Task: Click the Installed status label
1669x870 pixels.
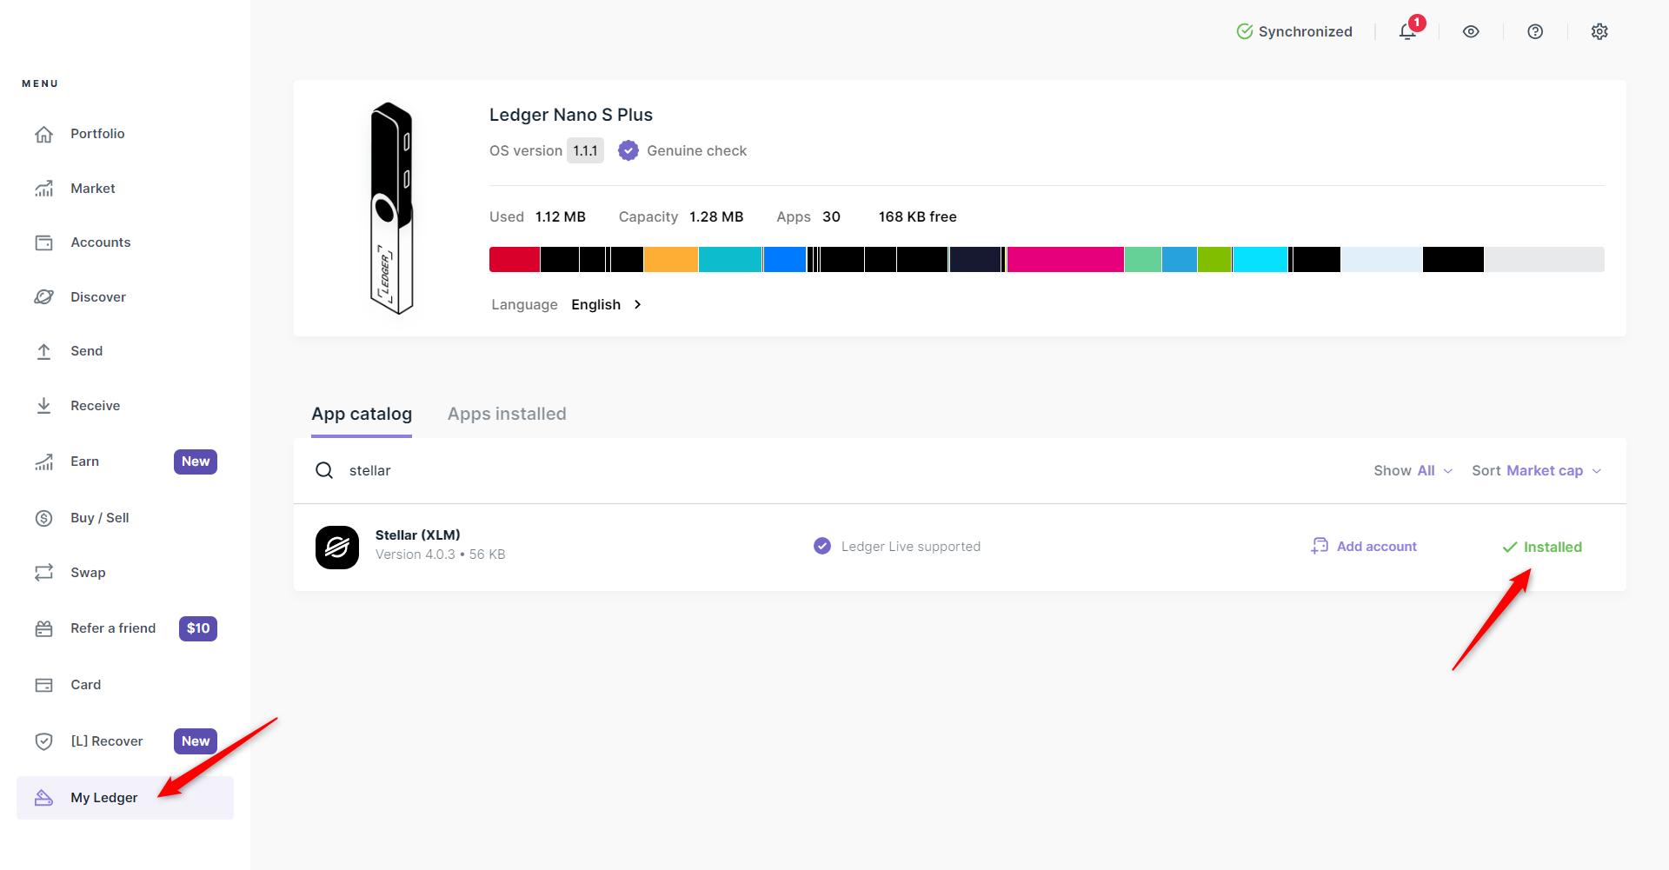Action: 1553,547
